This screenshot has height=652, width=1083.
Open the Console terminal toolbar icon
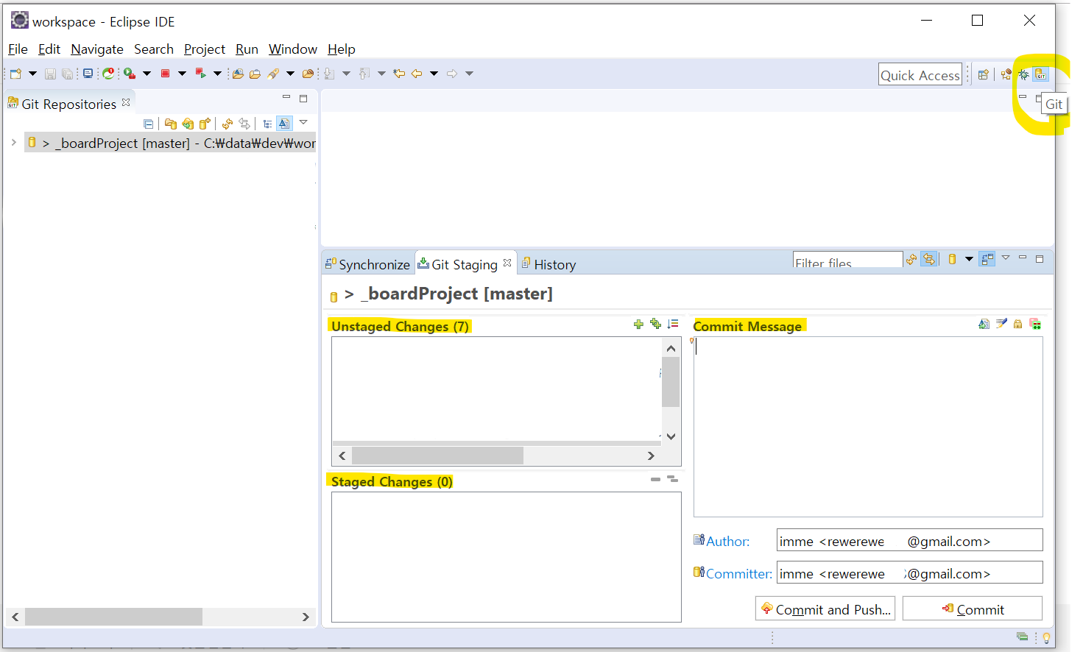88,74
